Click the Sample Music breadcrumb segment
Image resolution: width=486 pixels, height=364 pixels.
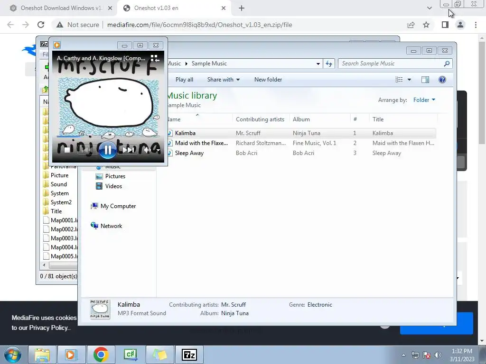click(x=209, y=64)
